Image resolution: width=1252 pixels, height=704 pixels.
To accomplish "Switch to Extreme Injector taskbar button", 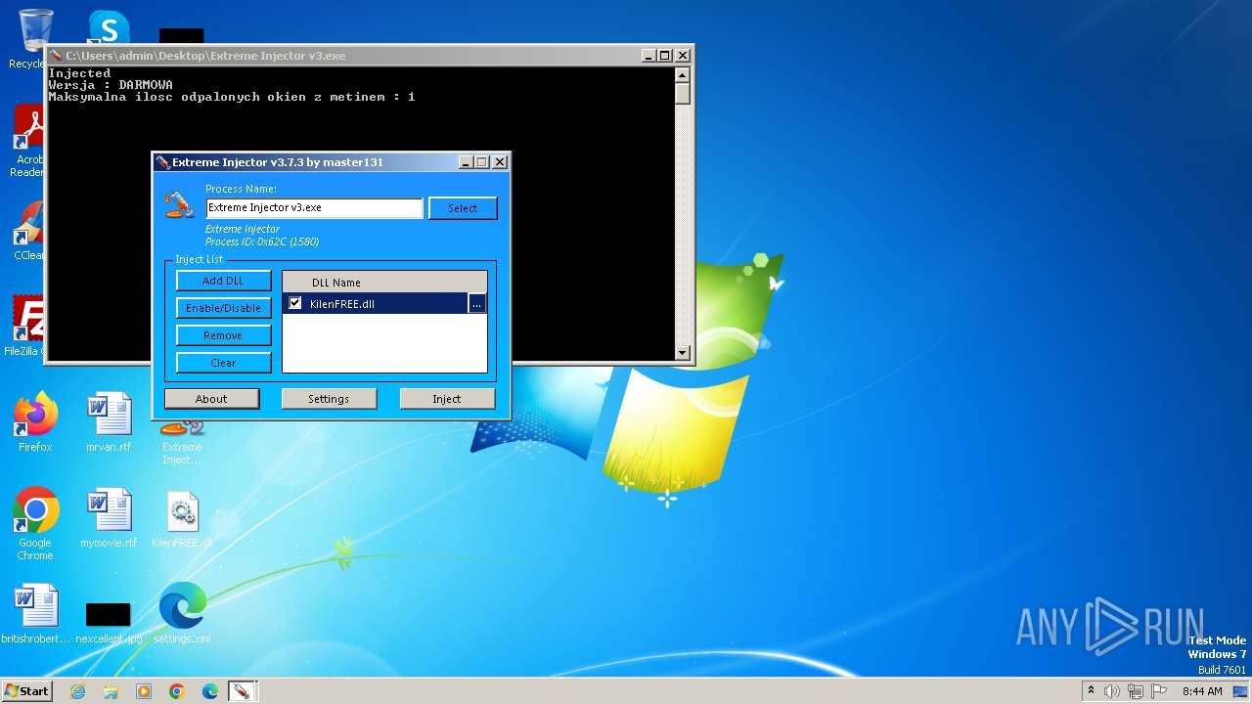I will click(x=241, y=691).
